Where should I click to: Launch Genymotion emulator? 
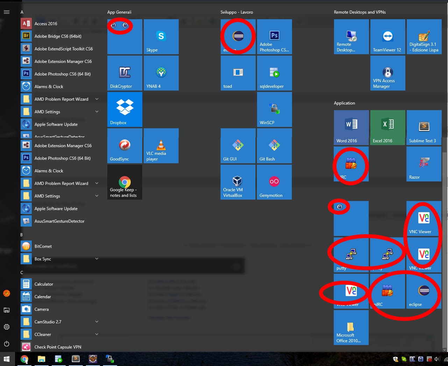click(x=274, y=182)
